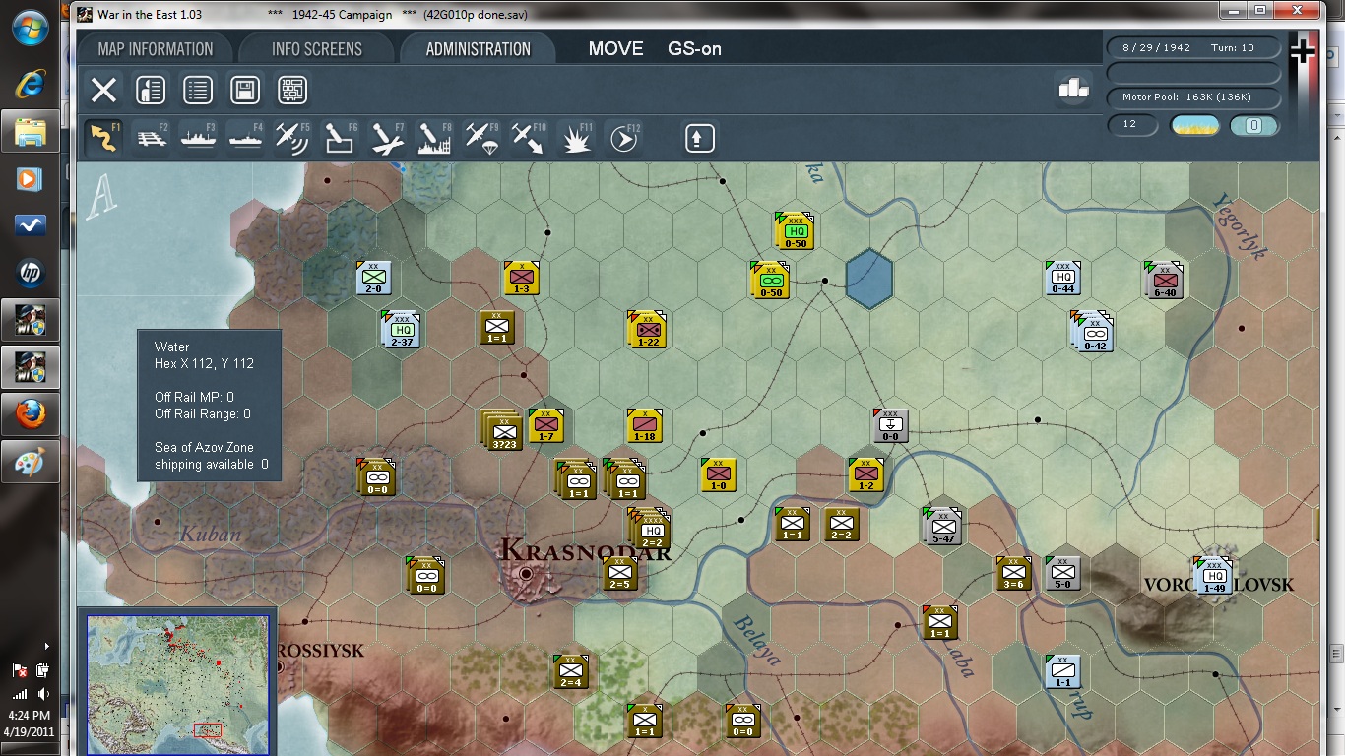Select the highlighted blue water hex
The image size is (1345, 756).
(869, 279)
